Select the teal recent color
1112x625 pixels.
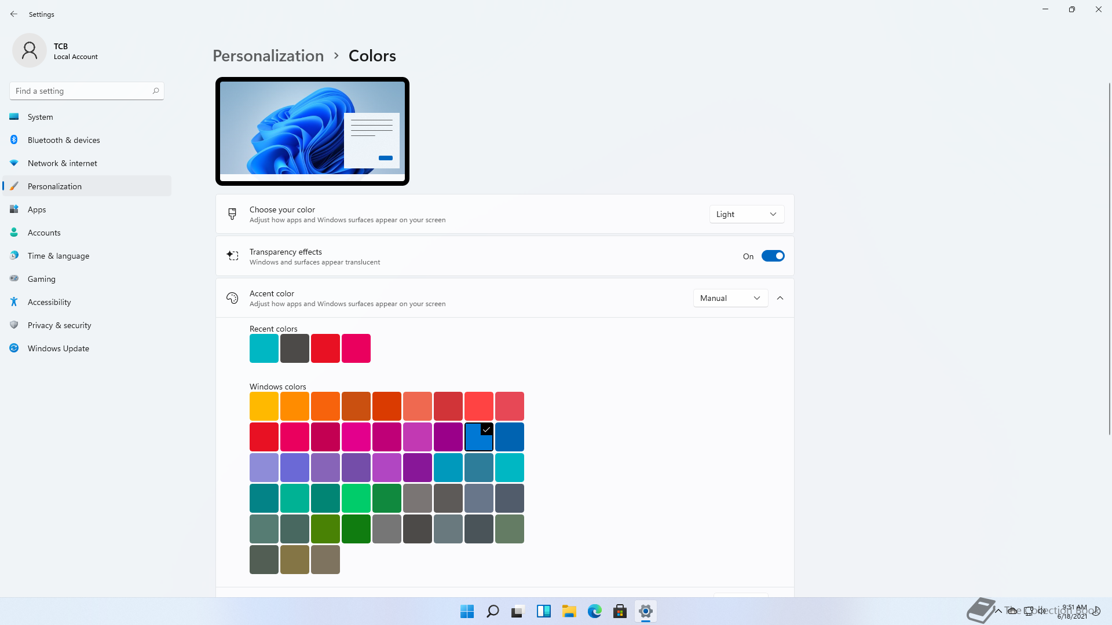264,348
